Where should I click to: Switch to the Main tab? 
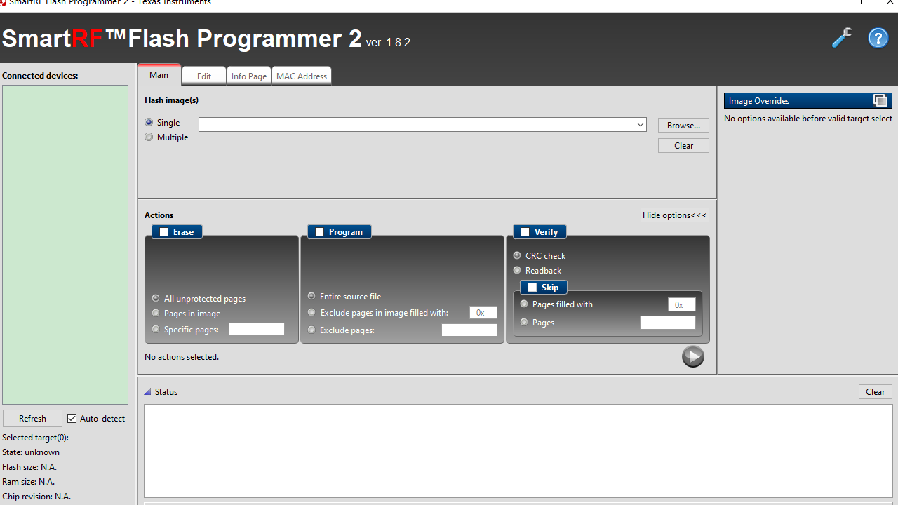(x=159, y=75)
